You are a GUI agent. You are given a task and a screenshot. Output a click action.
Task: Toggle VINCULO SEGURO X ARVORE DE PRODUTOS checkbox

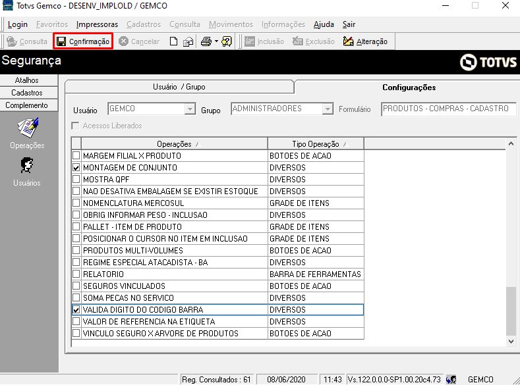[76, 333]
